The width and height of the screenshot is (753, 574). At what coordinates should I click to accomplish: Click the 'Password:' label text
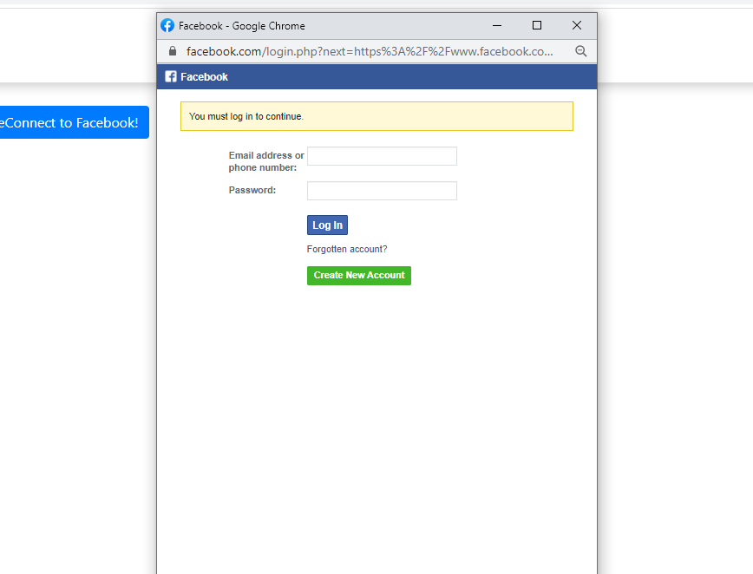[x=252, y=190]
